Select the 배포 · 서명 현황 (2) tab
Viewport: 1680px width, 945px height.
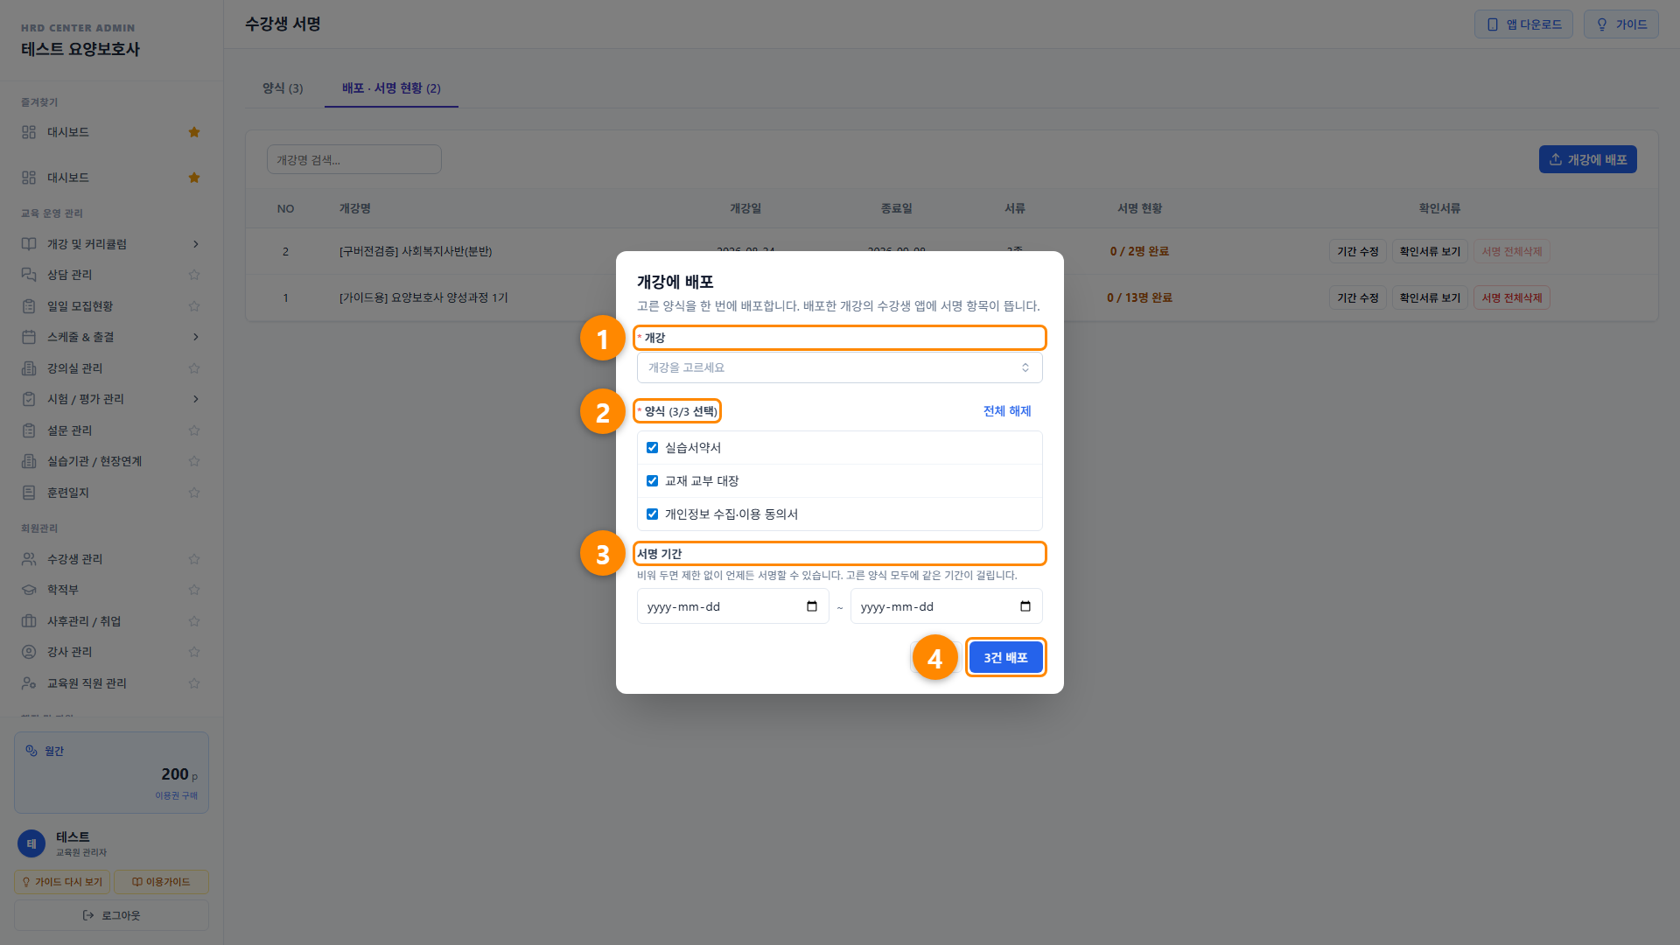pos(391,88)
